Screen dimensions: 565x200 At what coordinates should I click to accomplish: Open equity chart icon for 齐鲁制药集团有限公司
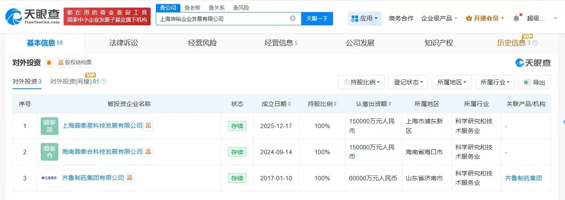(130, 178)
